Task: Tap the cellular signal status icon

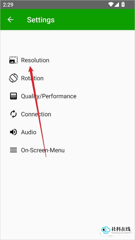Action: [x=117, y=4]
